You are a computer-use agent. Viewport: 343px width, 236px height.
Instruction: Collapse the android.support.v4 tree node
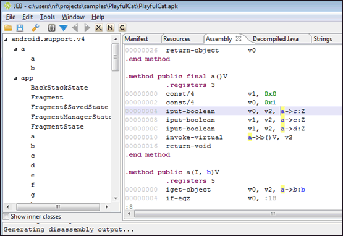coord(6,40)
